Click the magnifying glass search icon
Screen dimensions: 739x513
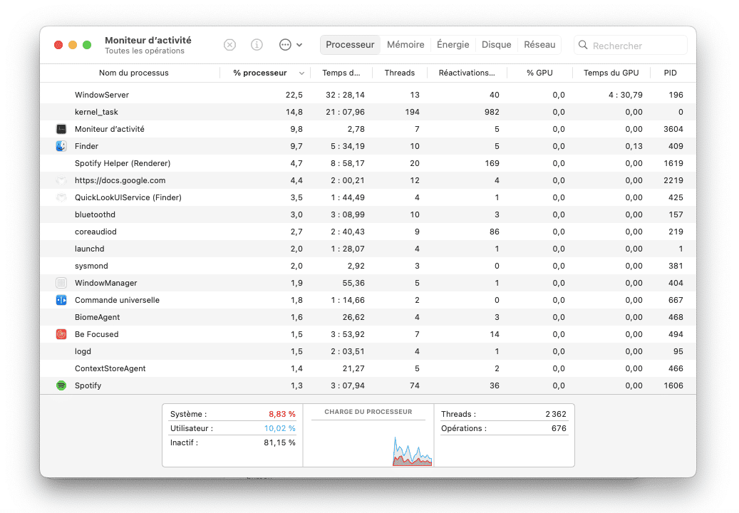583,45
